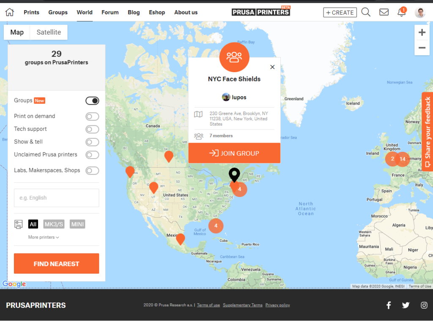Open Privacy policy link
This screenshot has height=321, width=433.
277,305
